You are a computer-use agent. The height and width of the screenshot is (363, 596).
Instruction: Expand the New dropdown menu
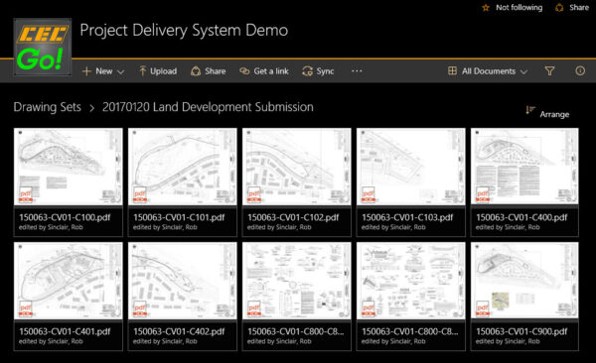click(x=103, y=71)
